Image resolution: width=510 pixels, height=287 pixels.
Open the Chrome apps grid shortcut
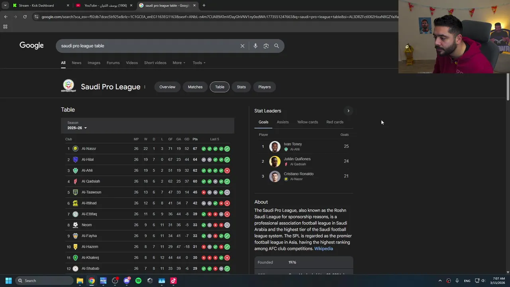click(5, 27)
